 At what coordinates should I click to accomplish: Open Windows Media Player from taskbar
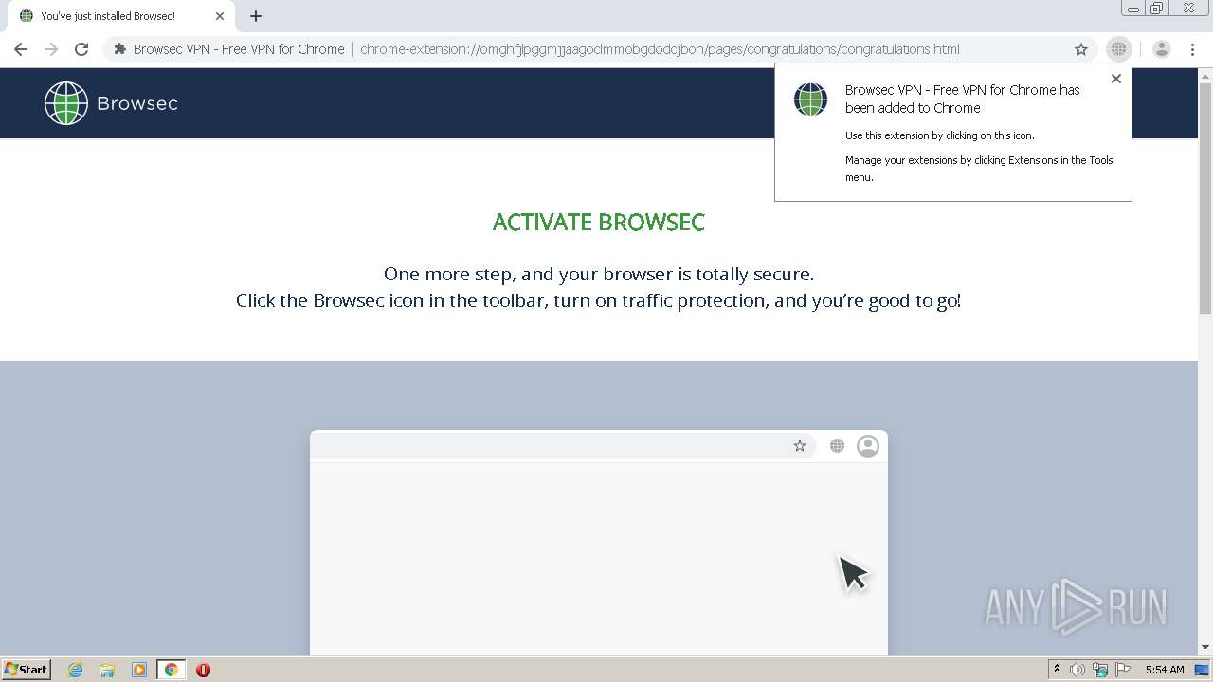click(139, 670)
